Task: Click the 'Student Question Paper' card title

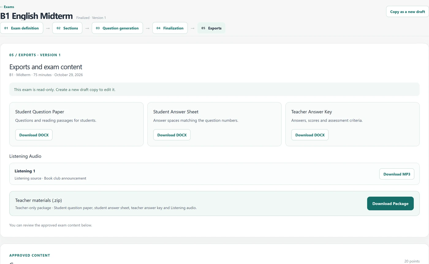Action: tap(40, 112)
